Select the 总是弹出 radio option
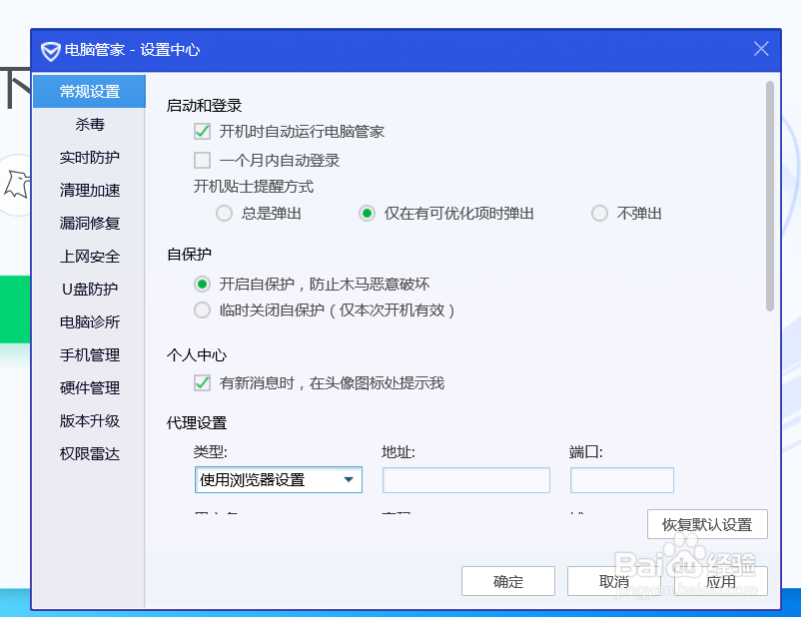Viewport: 801px width, 617px height. coord(224,213)
